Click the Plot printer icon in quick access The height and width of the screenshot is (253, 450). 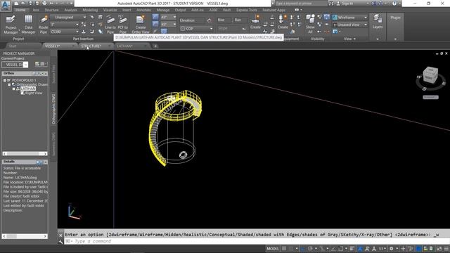coord(44,4)
